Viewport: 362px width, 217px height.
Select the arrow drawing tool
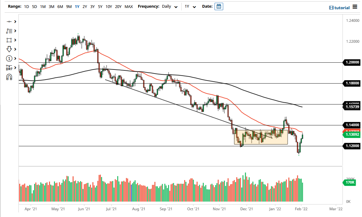(x=9, y=49)
